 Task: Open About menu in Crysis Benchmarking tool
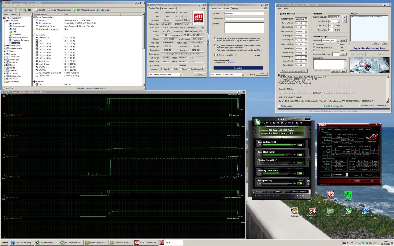point(286,9)
